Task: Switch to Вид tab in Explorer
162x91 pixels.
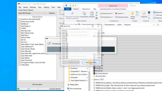Action: (95, 9)
